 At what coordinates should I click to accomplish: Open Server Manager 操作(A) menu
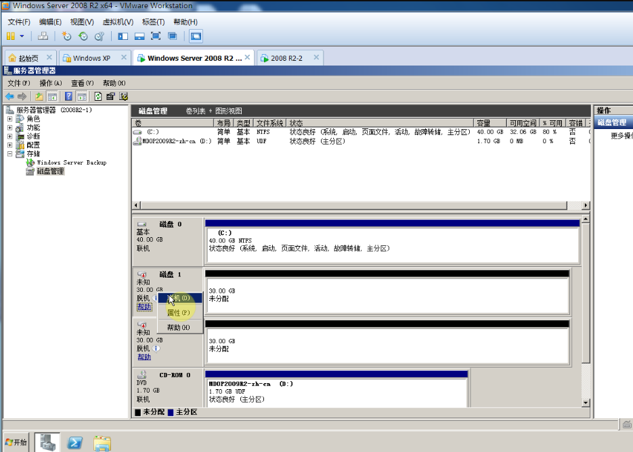coord(51,83)
